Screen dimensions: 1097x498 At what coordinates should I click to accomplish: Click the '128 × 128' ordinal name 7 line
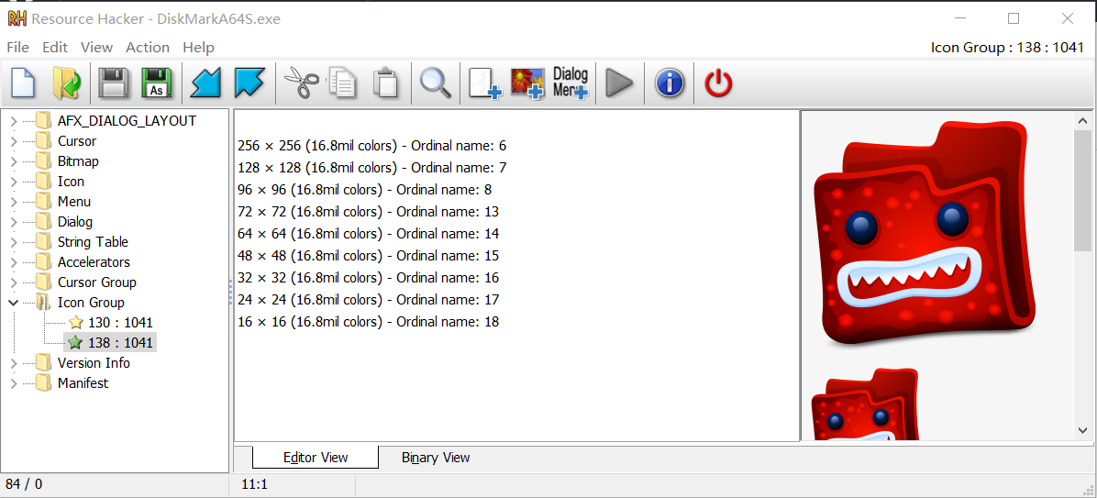(372, 168)
